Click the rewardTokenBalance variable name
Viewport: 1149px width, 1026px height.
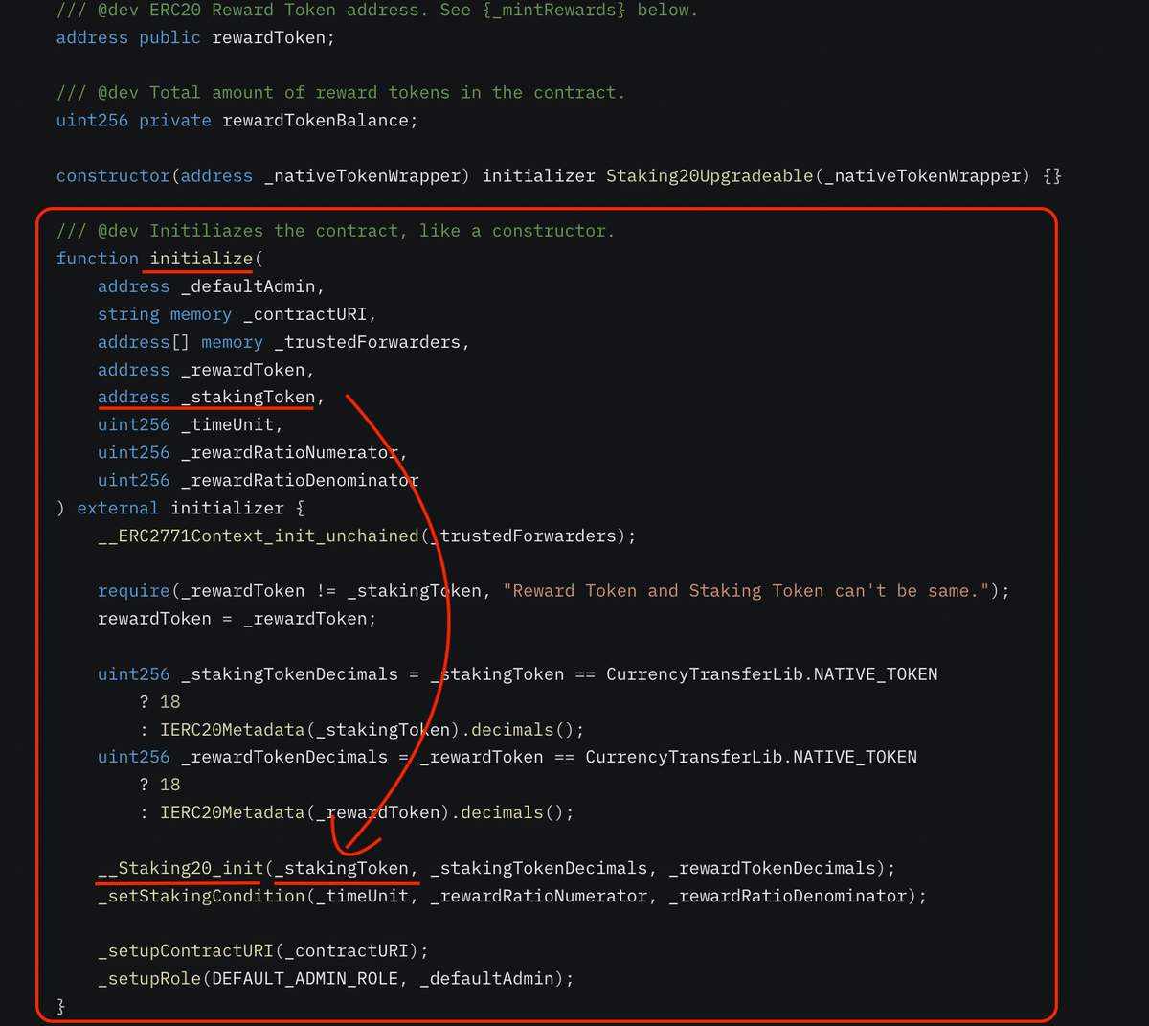(315, 120)
